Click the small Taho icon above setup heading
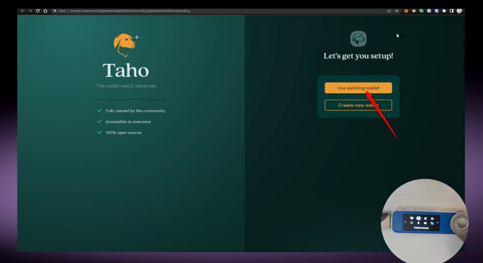 click(x=358, y=39)
